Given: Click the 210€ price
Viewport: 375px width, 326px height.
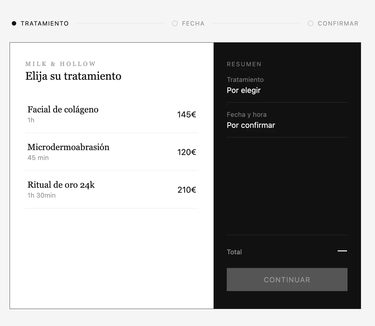Looking at the screenshot, I should coord(187,190).
